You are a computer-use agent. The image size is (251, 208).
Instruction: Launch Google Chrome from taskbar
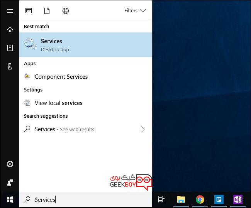coord(200,200)
